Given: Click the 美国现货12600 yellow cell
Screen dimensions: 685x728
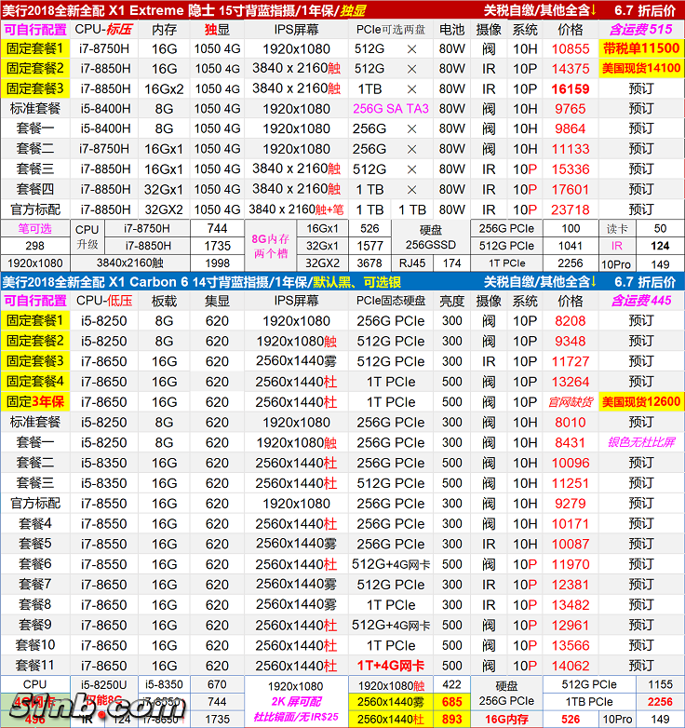Looking at the screenshot, I should [x=640, y=402].
